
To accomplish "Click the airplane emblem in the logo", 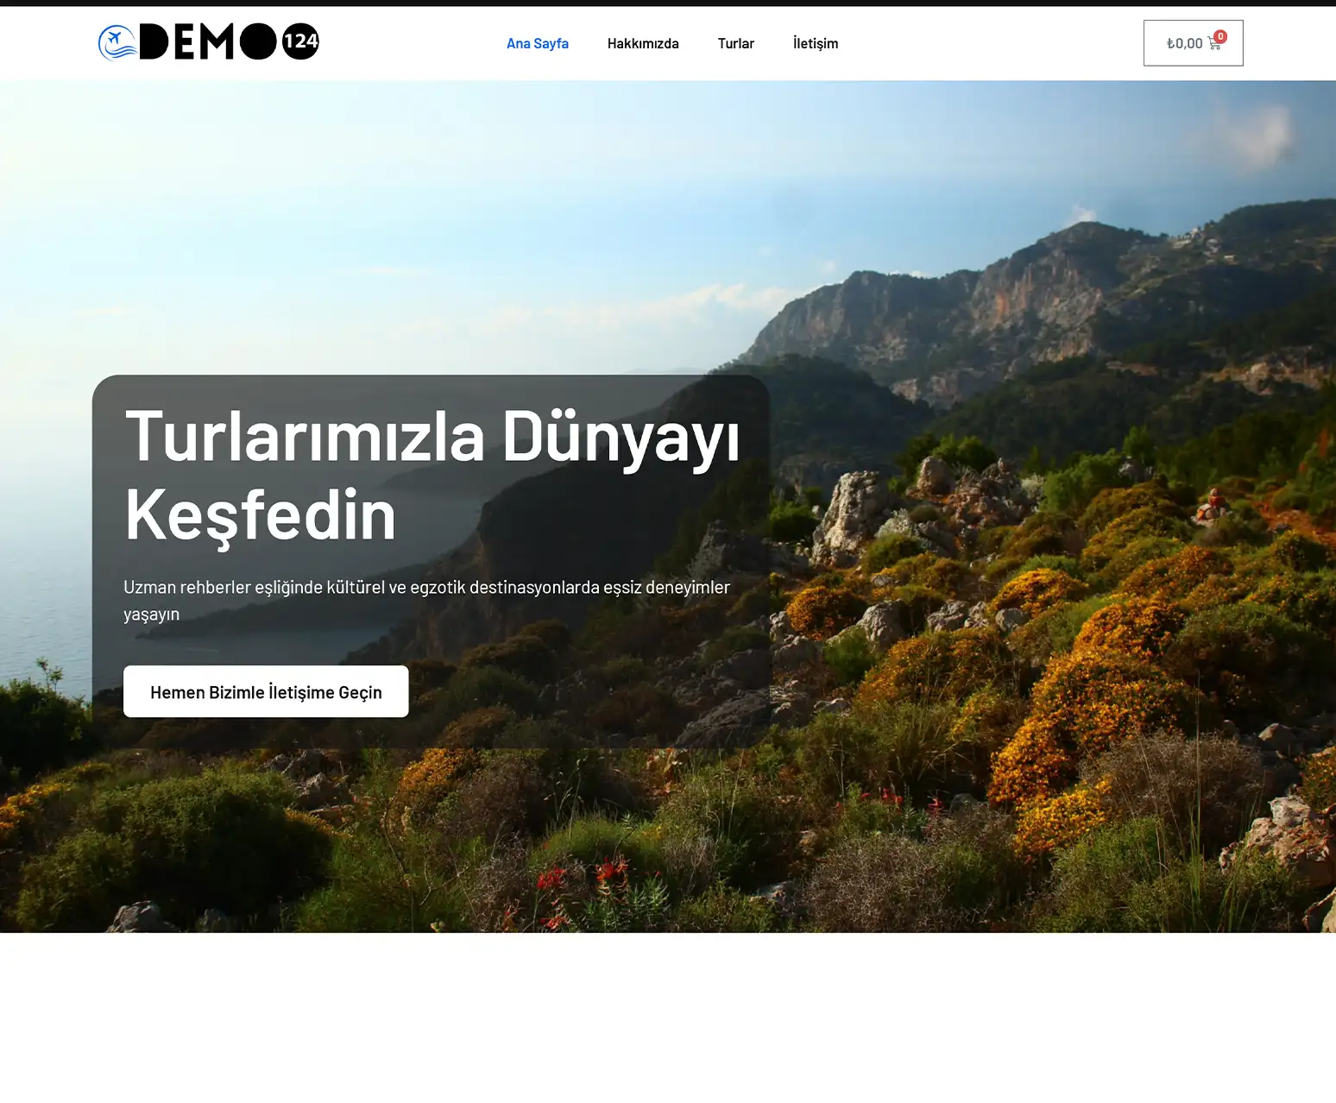I will point(117,42).
